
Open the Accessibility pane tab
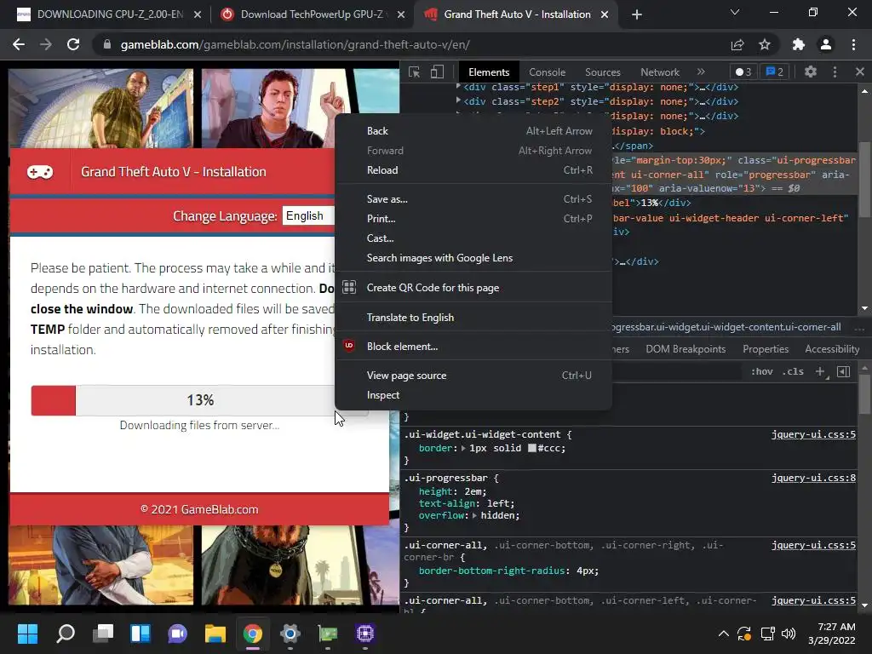[x=832, y=349]
